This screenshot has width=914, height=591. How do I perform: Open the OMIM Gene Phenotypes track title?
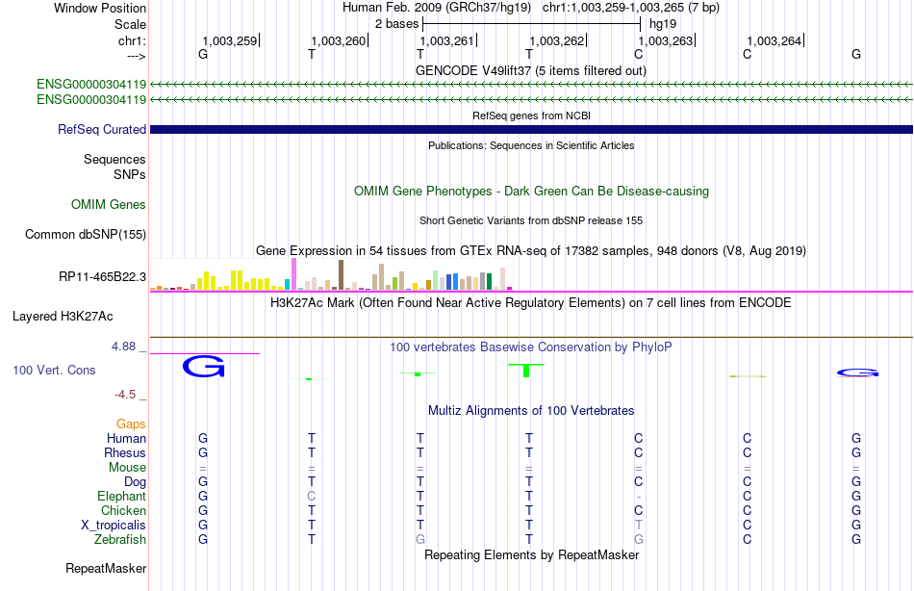click(x=531, y=191)
